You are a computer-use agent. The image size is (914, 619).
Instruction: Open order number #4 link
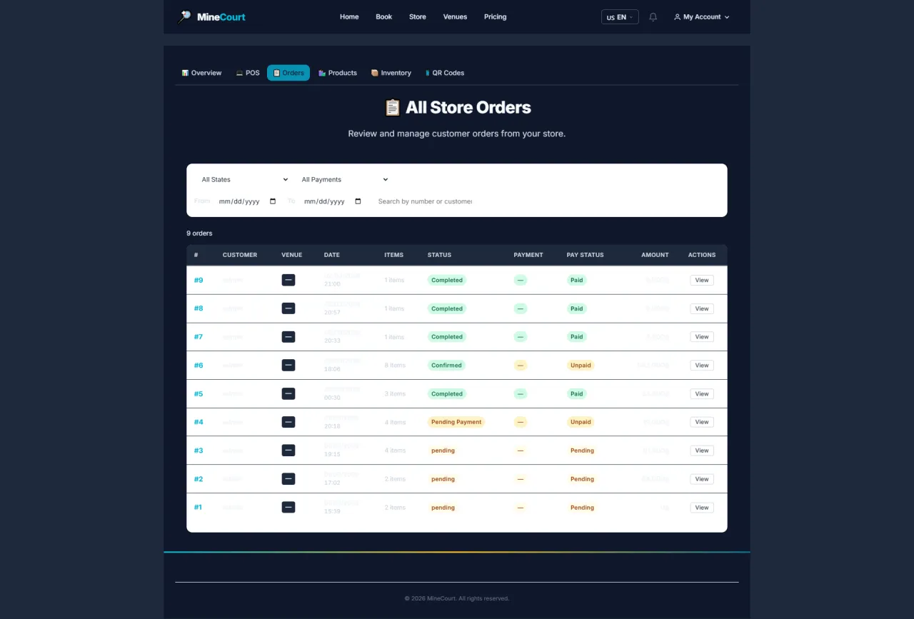tap(199, 422)
